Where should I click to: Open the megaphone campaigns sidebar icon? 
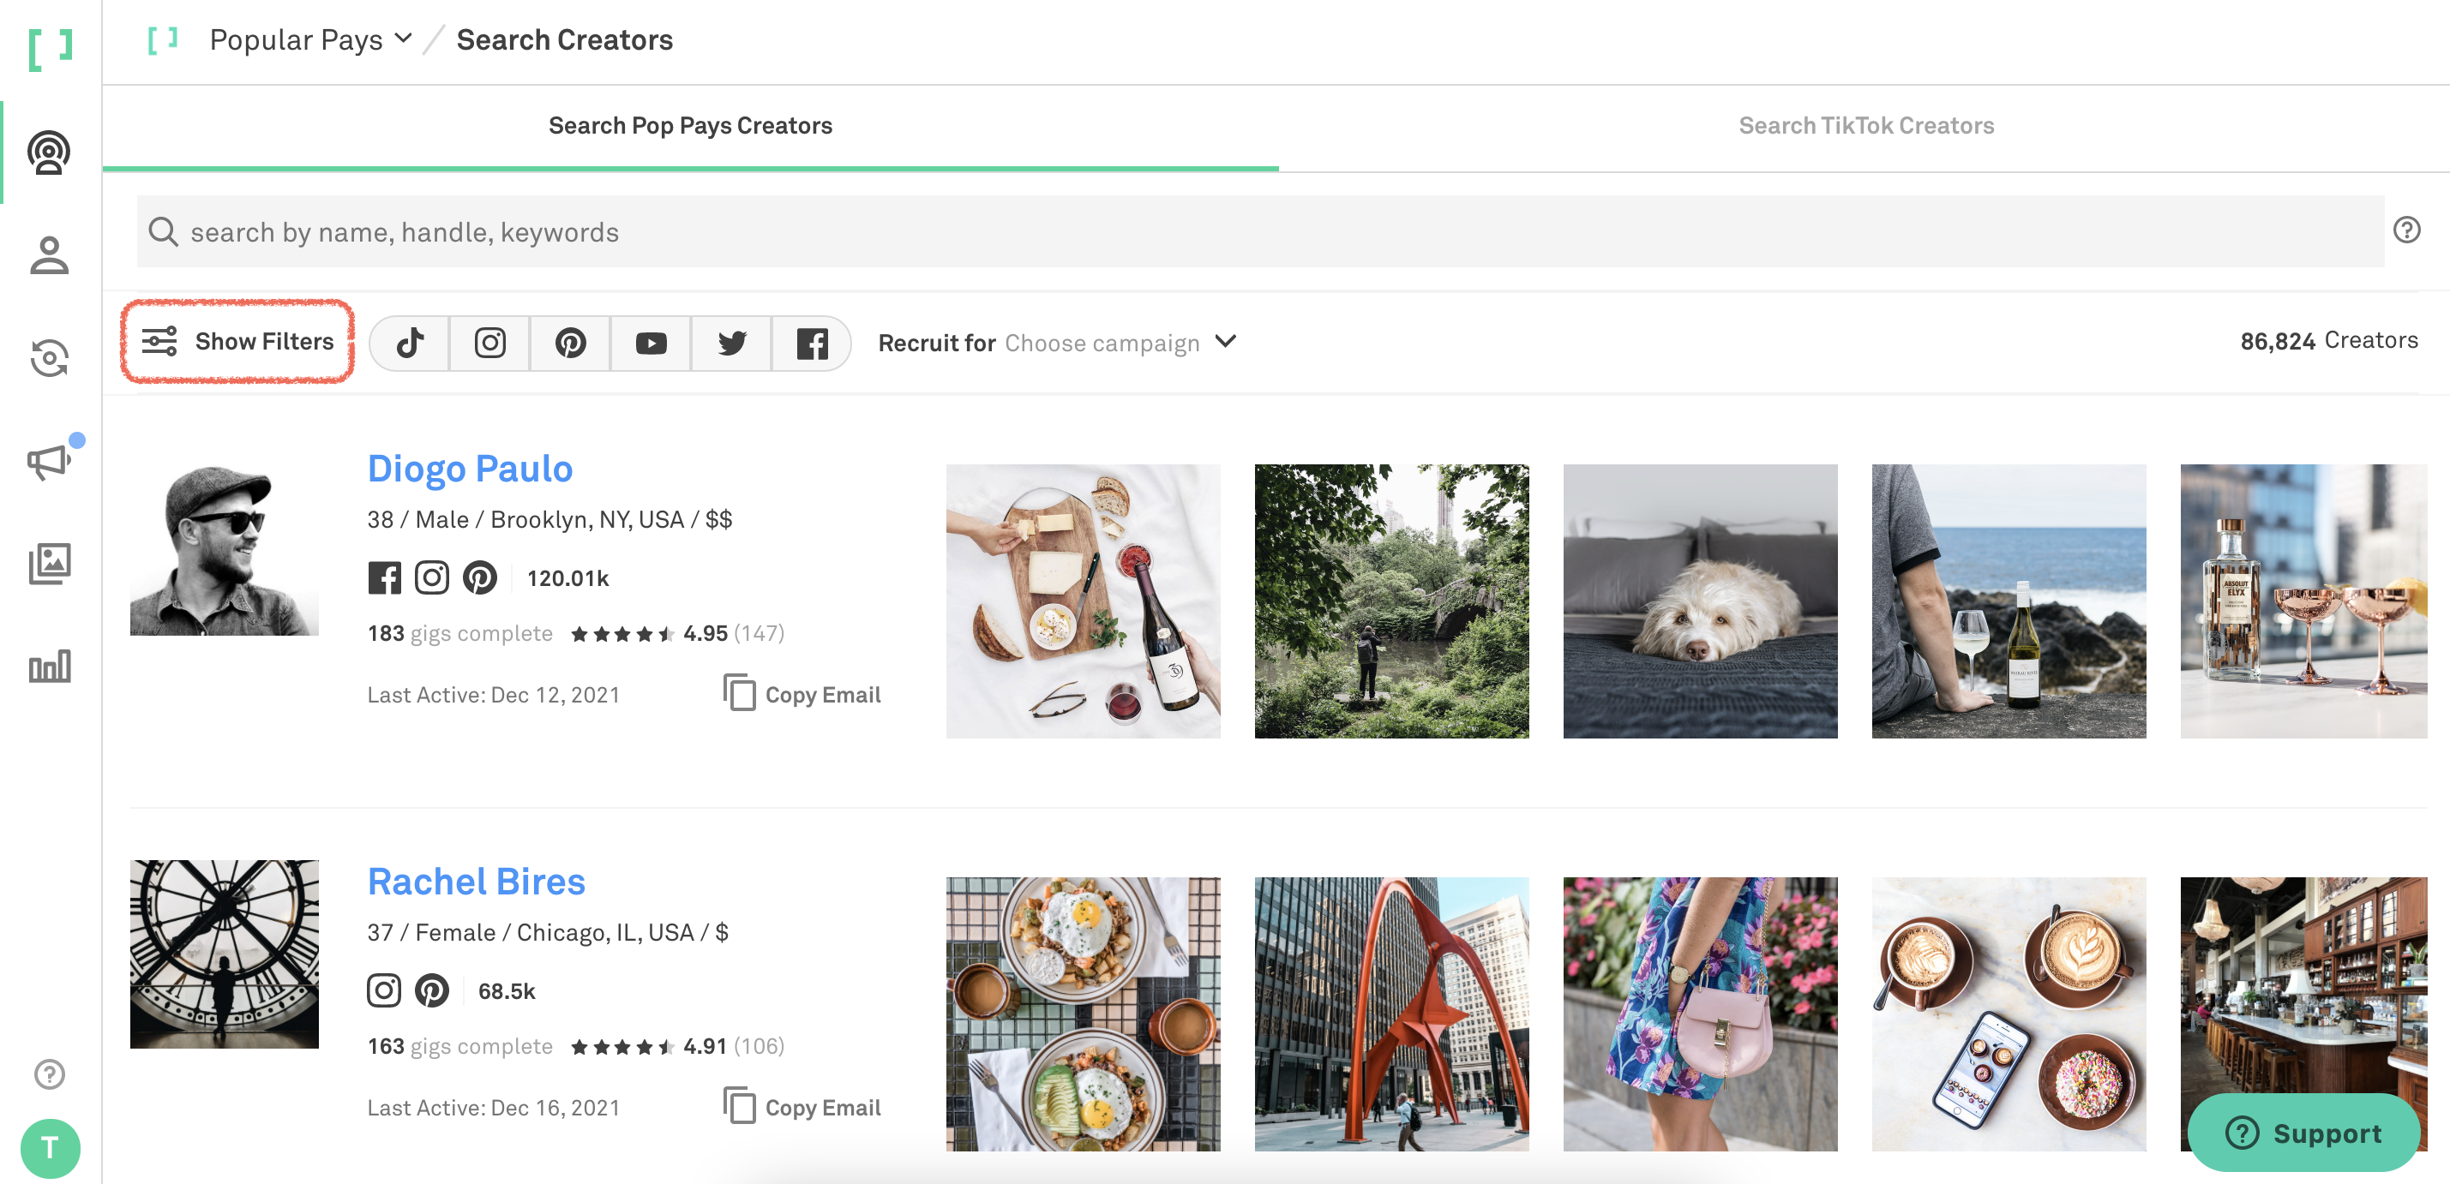point(50,462)
